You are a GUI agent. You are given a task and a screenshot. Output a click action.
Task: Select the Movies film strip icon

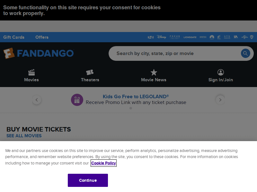coord(31,73)
